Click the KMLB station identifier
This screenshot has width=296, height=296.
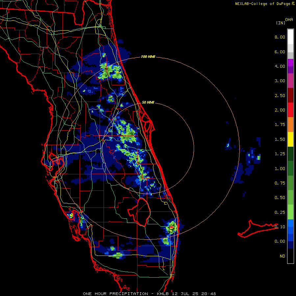click(162, 294)
